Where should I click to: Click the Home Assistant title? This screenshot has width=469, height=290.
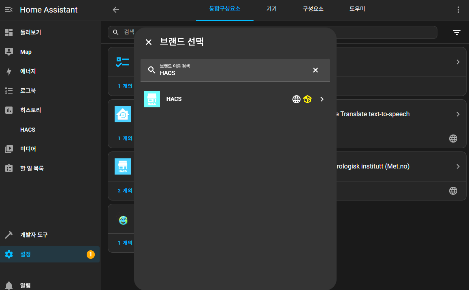pos(49,10)
